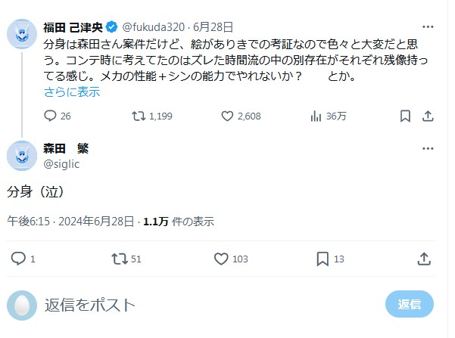Viewport: 455px width, 338px height.
Task: Open 福田己津央's profile avatar
Action: click(x=21, y=35)
